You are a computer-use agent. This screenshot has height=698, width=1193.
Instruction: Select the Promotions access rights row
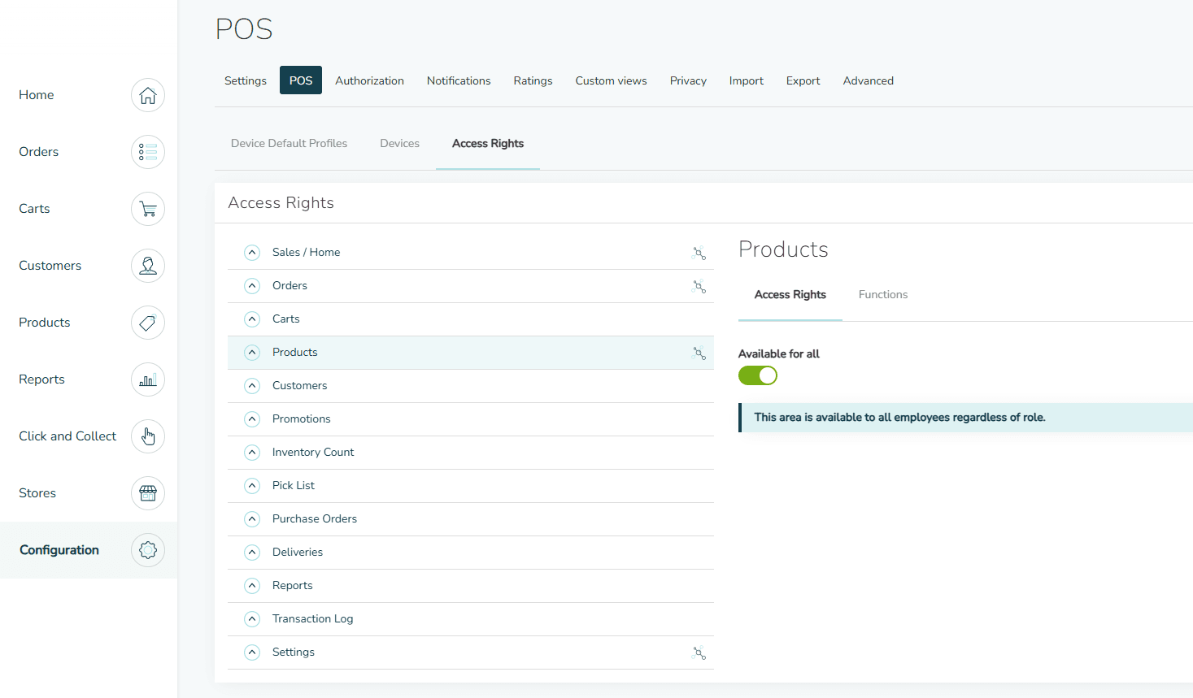point(471,419)
